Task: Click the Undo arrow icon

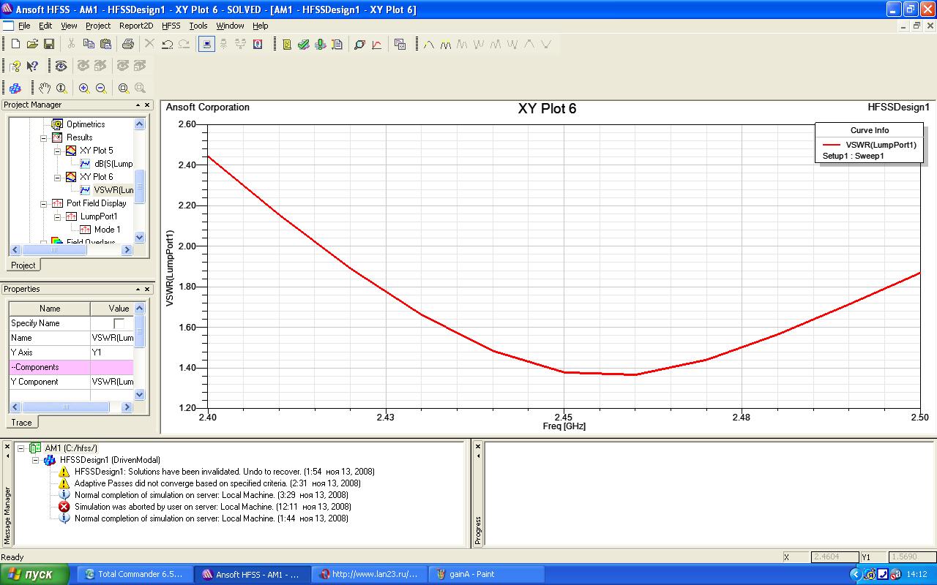Action: pyautogui.click(x=167, y=45)
